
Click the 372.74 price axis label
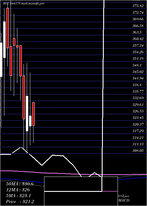click(x=138, y=12)
